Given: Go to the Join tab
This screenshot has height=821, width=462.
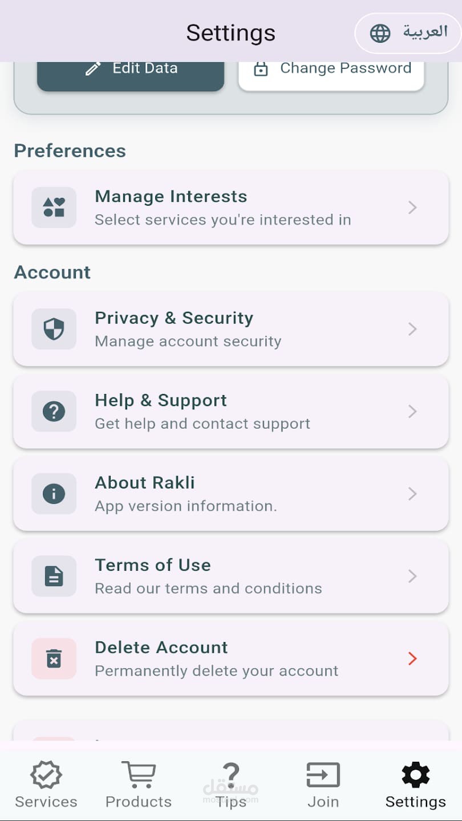Looking at the screenshot, I should coord(323,785).
